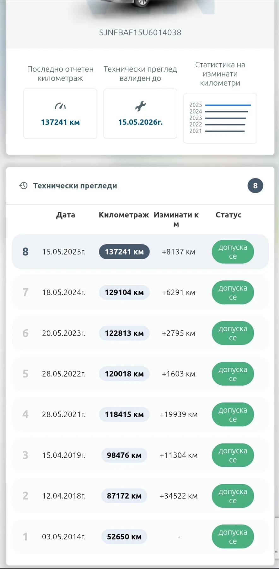Viewport: 279px width, 569px height.
Task: Click the Дата column header
Action: click(66, 215)
